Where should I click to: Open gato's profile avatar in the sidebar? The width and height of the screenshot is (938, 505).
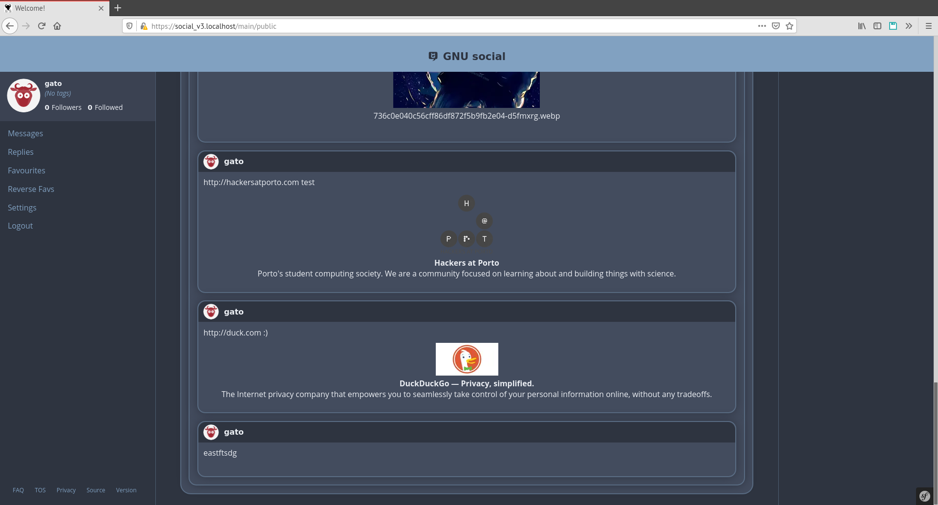pyautogui.click(x=23, y=95)
